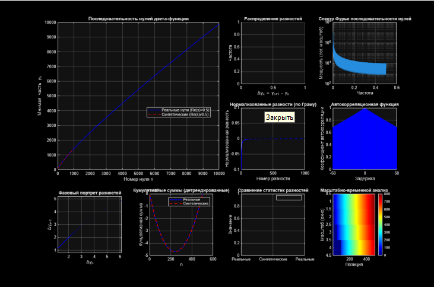Image resolution: width=434 pixels, height=287 pixels.
Task: Select the empty legend box in statistics comparison
Action: coord(289,197)
